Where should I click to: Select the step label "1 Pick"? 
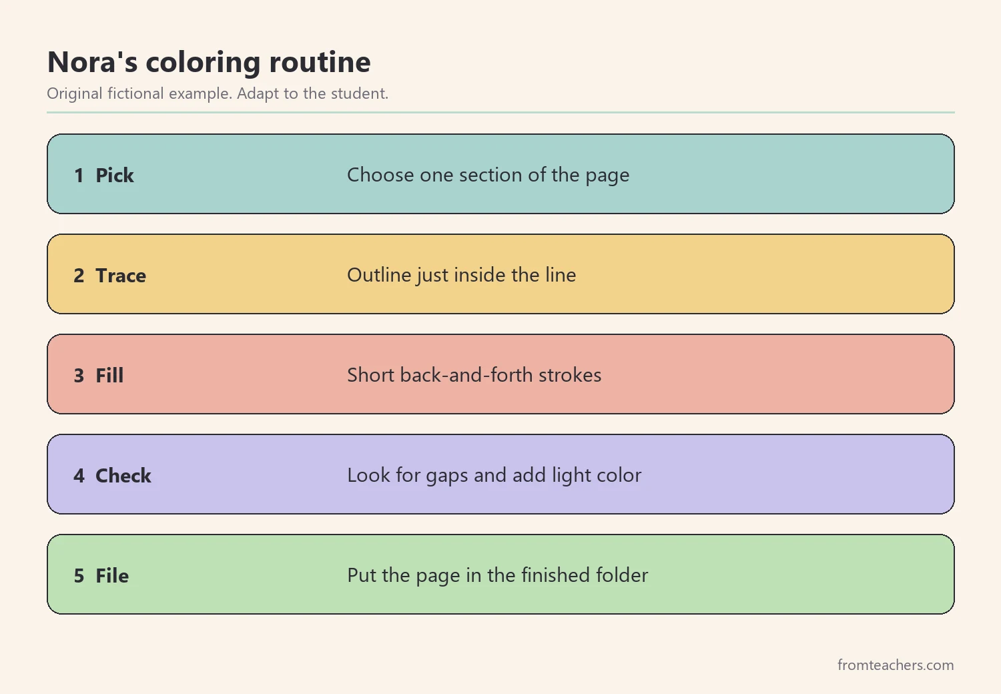pyautogui.click(x=104, y=176)
